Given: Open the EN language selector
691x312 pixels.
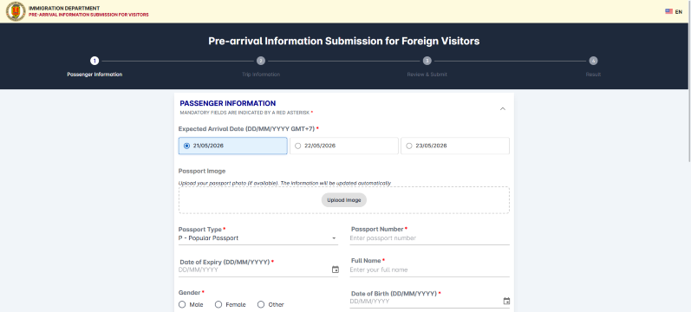Looking at the screenshot, I should click(x=674, y=11).
